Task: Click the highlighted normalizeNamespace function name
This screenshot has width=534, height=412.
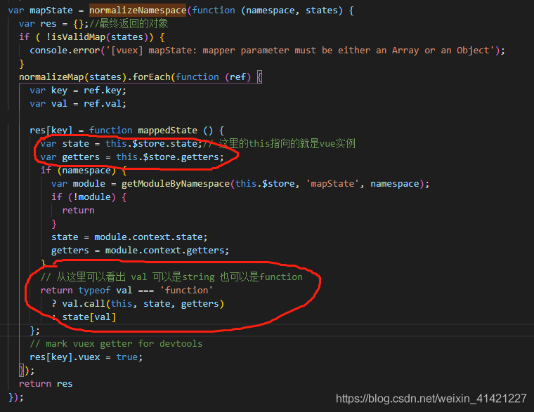Action: click(x=138, y=11)
